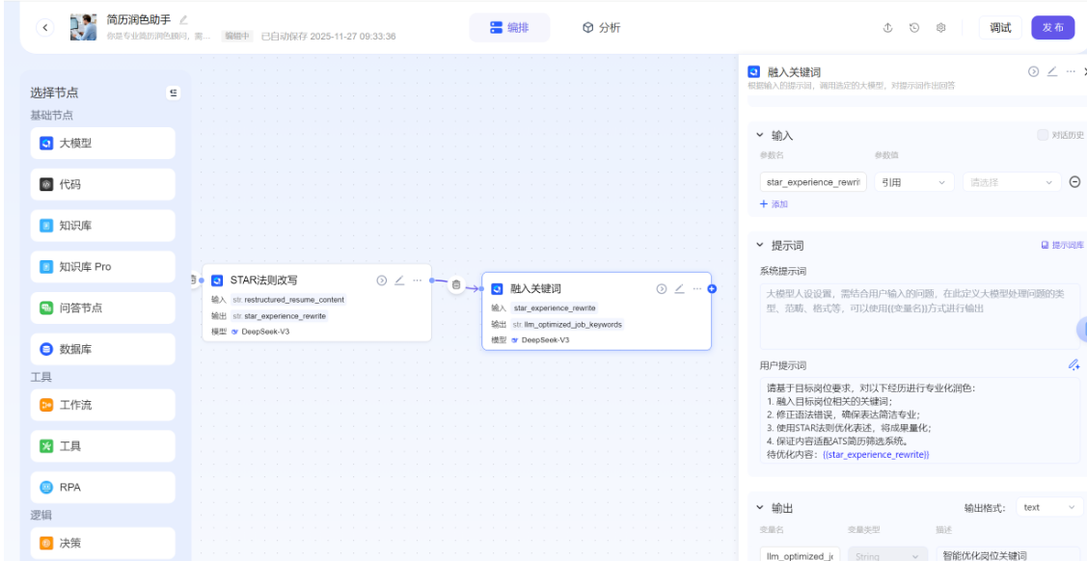This screenshot has height=561, width=1087.
Task: Open the 引用 parameter type dropdown
Action: [912, 182]
